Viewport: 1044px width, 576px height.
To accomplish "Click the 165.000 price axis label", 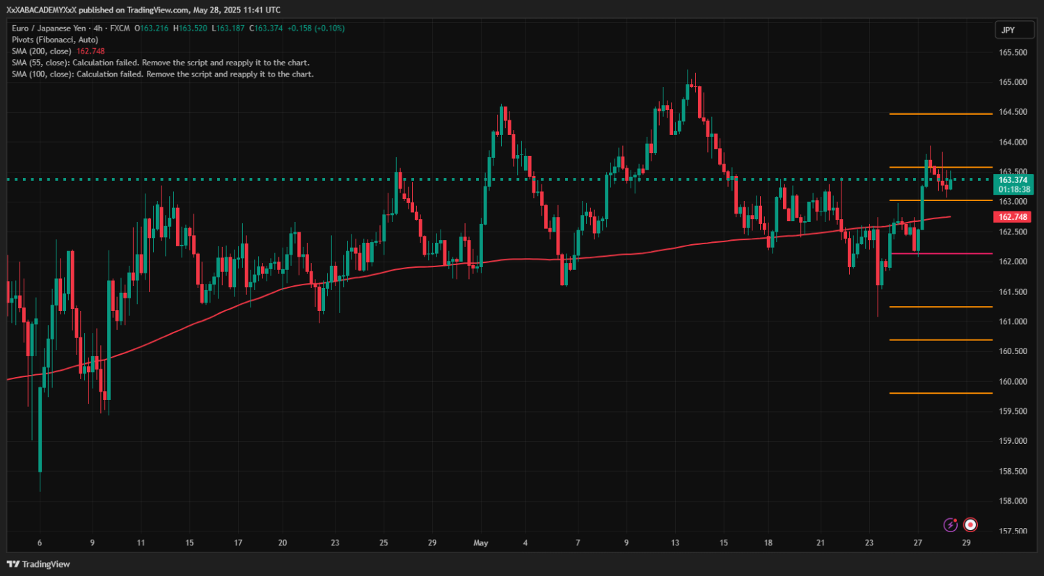I will tap(1013, 82).
